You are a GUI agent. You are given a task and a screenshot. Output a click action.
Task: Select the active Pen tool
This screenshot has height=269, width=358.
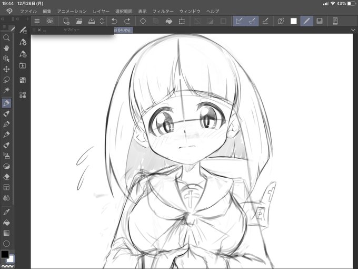[x=6, y=103]
